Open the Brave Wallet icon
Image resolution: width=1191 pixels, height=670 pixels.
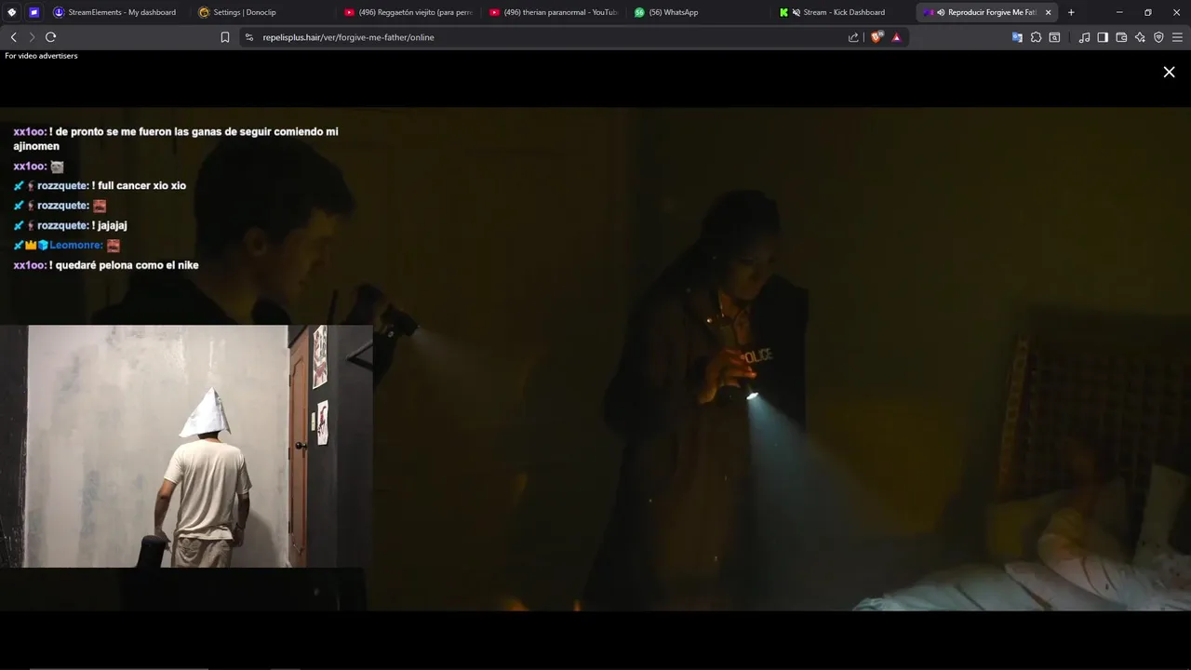click(x=1121, y=37)
